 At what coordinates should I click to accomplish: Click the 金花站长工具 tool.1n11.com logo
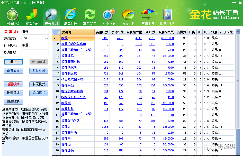[214, 15]
